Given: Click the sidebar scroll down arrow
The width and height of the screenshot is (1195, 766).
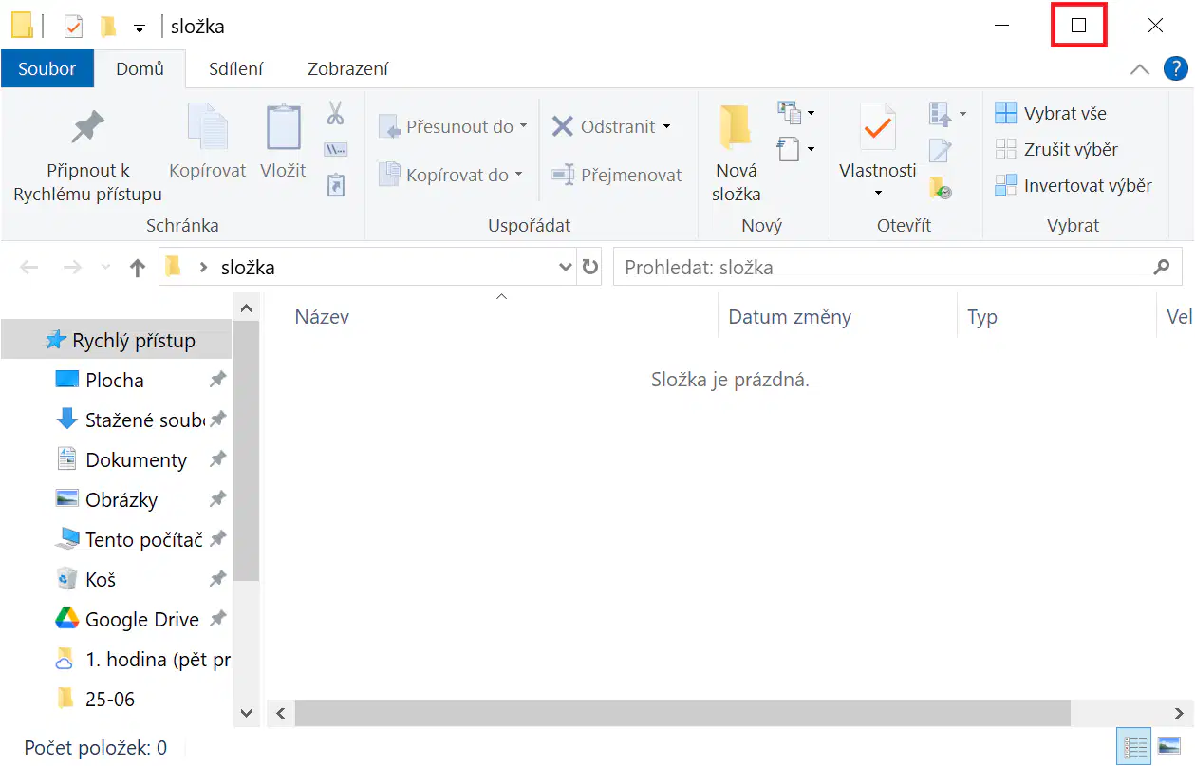Looking at the screenshot, I should click(x=246, y=713).
